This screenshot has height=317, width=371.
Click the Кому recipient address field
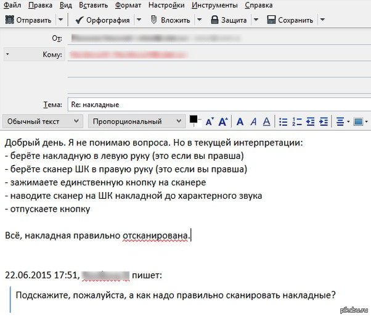point(219,54)
